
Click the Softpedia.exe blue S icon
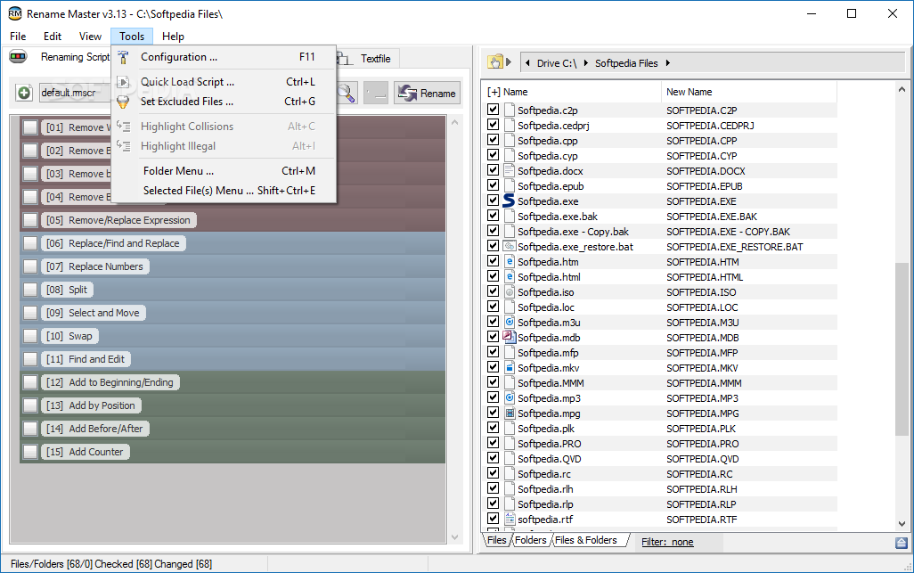tap(509, 201)
